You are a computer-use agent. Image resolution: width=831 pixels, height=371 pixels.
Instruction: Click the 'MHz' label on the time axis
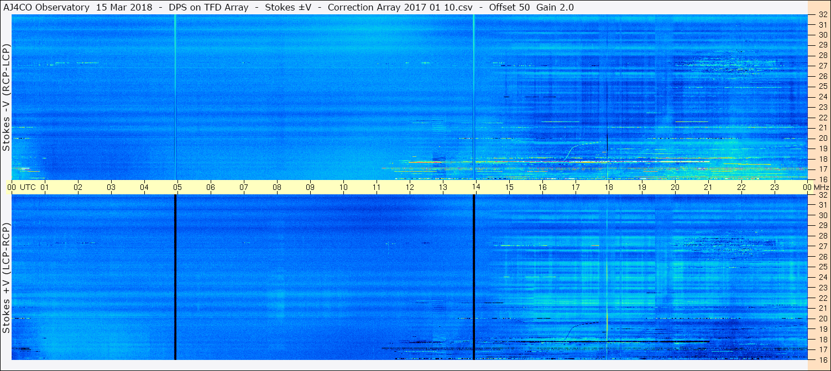click(x=822, y=187)
